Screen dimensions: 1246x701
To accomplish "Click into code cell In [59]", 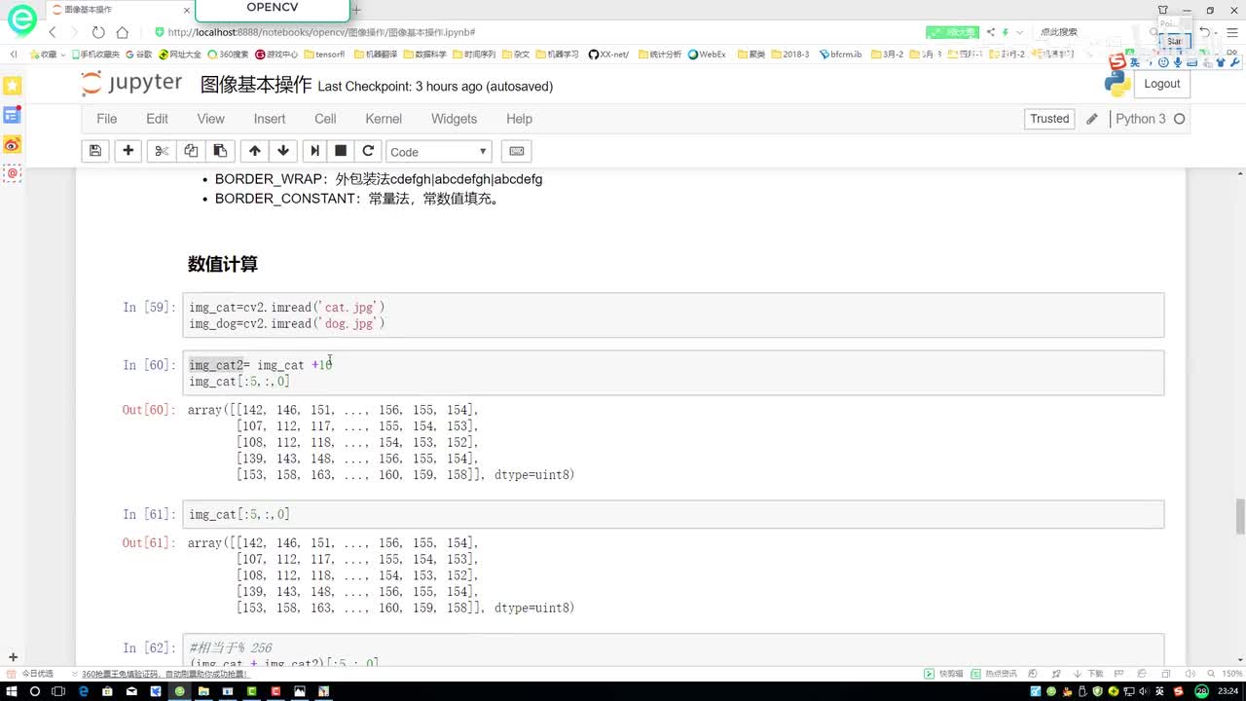I will pos(673,315).
